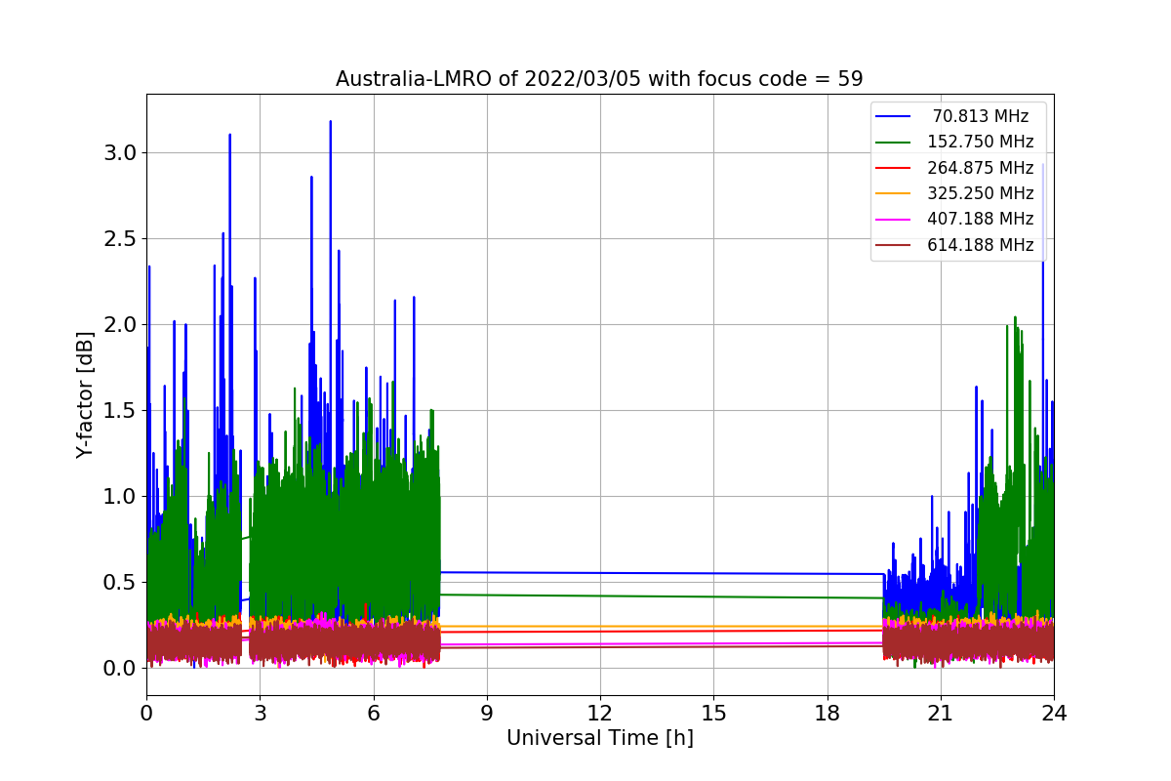1171x781 pixels.
Task: Select the 614.188 MHz legend label
Action: click(981, 245)
